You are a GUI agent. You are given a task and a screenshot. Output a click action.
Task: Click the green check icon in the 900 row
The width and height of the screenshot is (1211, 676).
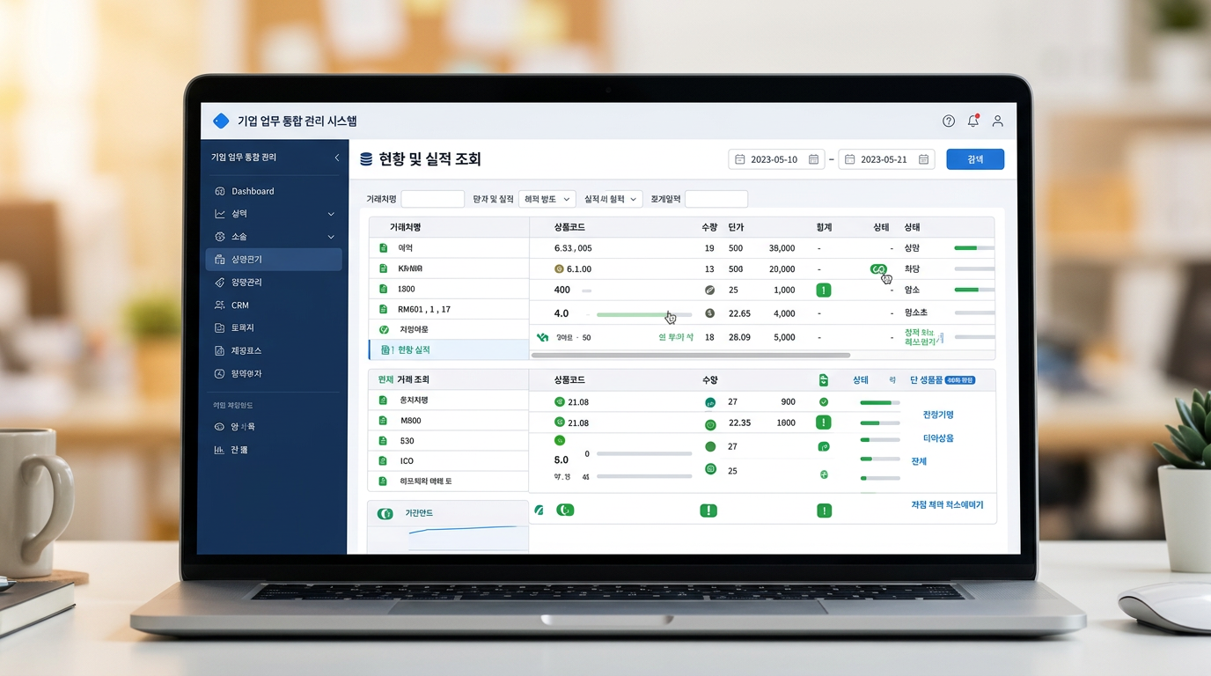[x=823, y=402]
